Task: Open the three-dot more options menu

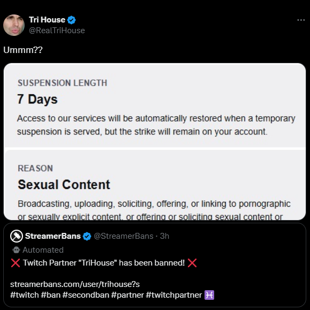Action: 301,20
